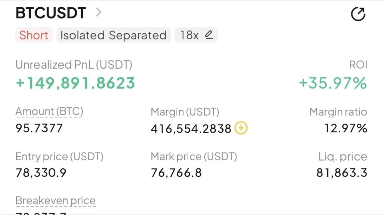383x215 pixels.
Task: Tap the Isolated Separated margin mode tag
Action: click(113, 35)
